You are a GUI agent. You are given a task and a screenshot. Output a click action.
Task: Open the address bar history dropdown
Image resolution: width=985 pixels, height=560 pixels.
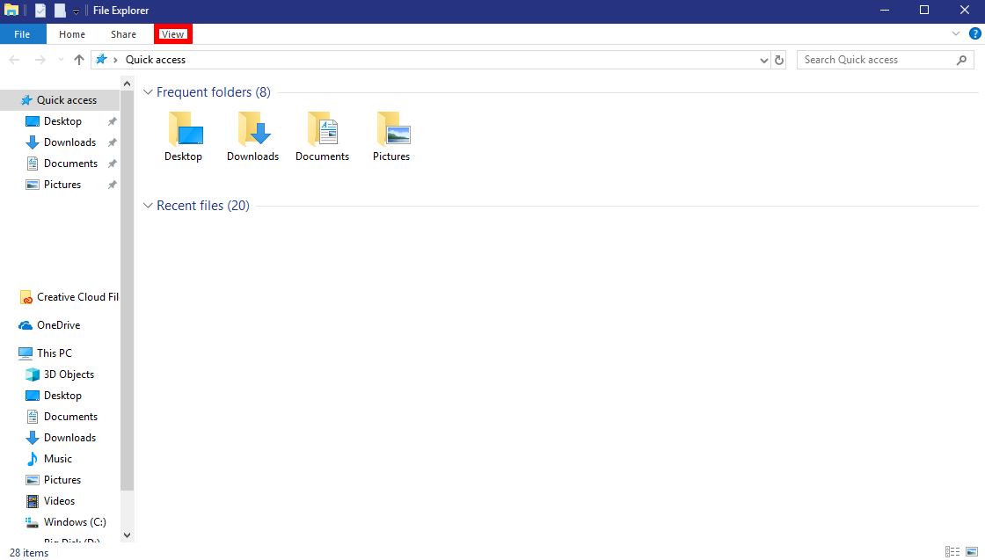pos(764,61)
